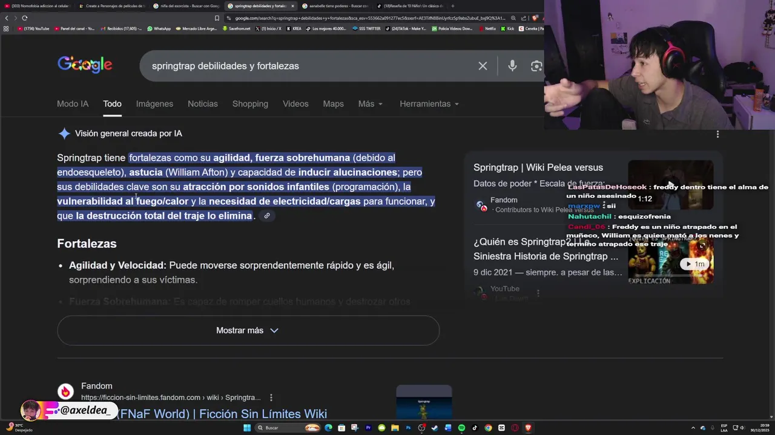Start a voice search with the microphone icon
Viewport: 775px width, 435px height.
512,66
